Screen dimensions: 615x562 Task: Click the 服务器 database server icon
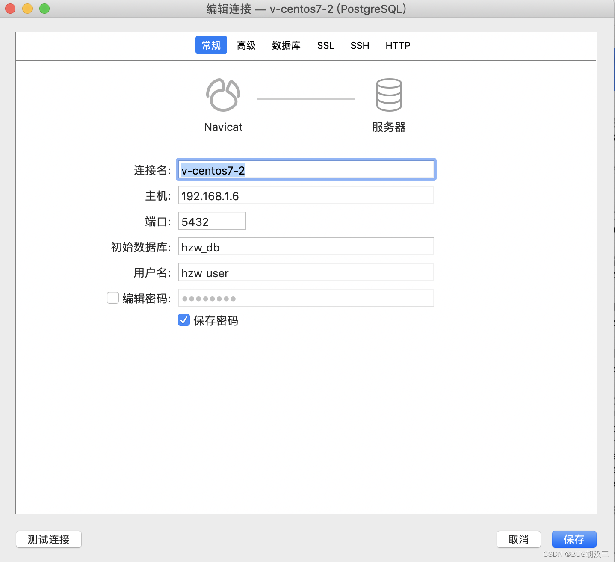[388, 95]
